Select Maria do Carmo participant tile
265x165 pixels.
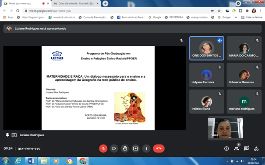pos(244,48)
